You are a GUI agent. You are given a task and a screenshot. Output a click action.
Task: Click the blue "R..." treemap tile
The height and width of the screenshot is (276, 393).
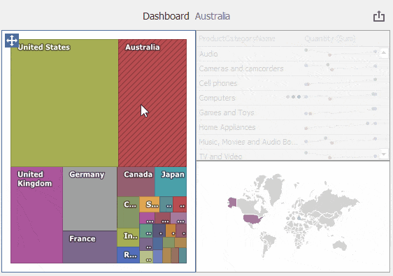128,255
